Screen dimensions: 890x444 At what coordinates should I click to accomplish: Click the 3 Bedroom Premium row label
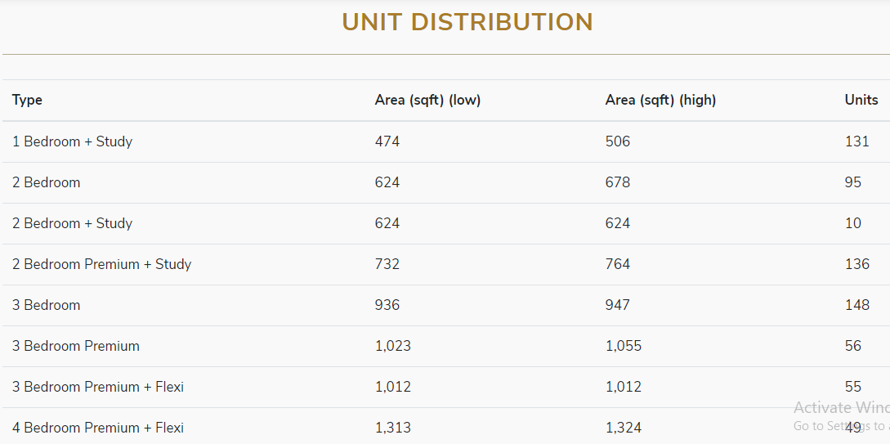click(75, 346)
